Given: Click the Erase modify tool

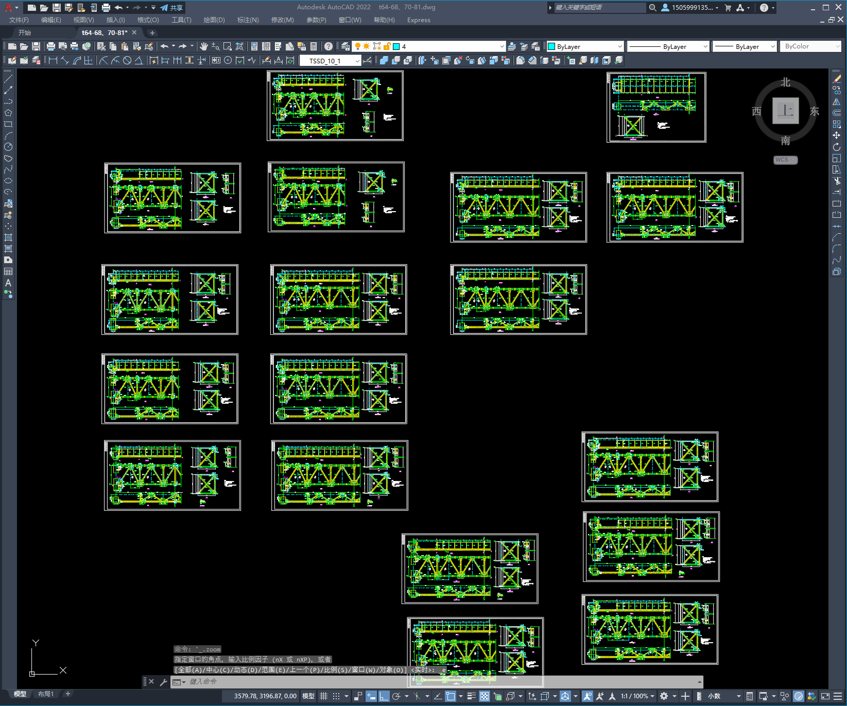Looking at the screenshot, I should [837, 79].
